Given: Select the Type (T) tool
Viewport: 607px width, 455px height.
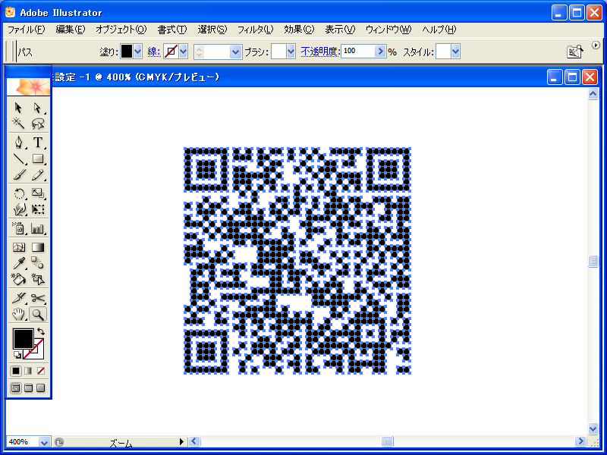Looking at the screenshot, I should [x=37, y=143].
